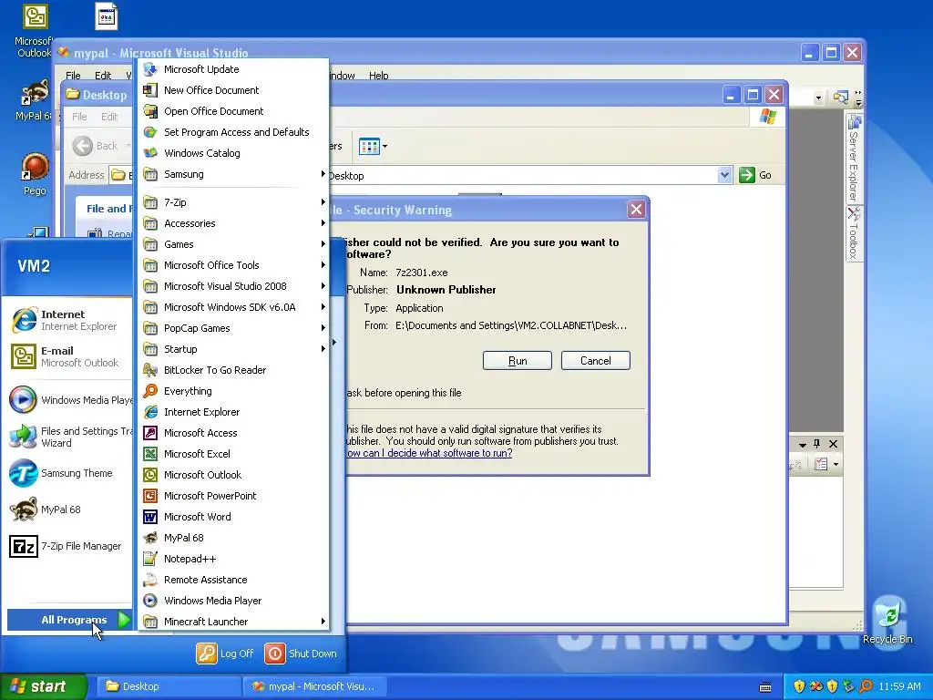Click the Start button
Screen dimensions: 933x700
[x=43, y=686]
